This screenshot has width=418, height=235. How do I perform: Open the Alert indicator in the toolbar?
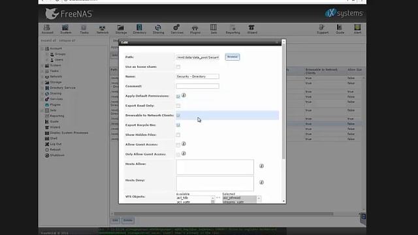pos(357,29)
